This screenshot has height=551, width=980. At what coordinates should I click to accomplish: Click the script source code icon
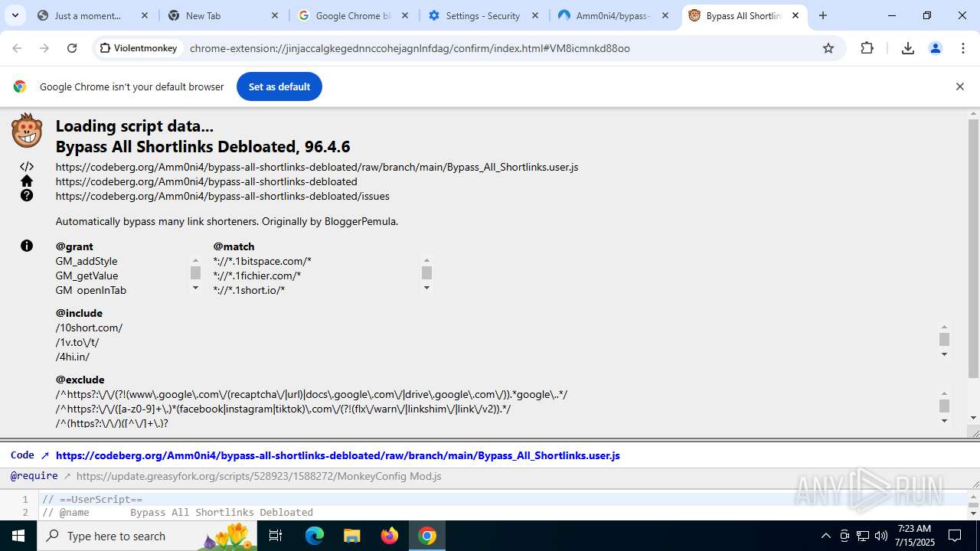coord(27,166)
